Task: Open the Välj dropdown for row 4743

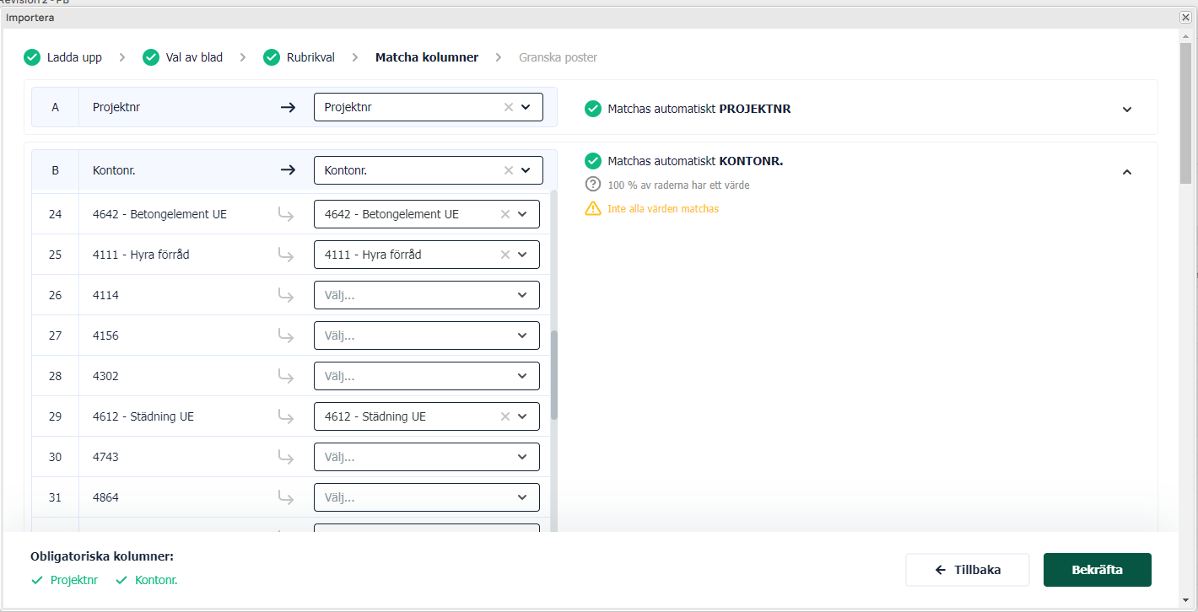Action: [x=426, y=457]
